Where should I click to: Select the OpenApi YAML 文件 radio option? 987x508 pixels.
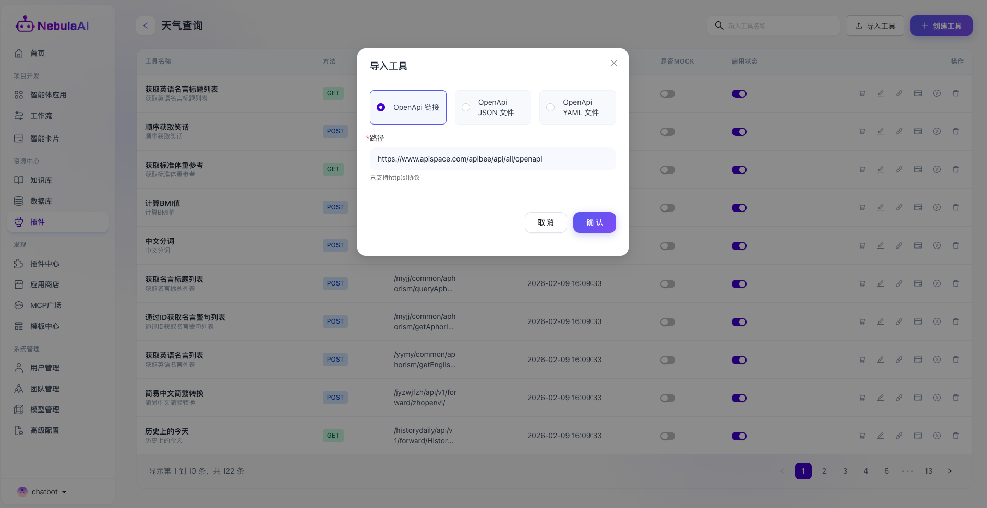click(x=550, y=107)
